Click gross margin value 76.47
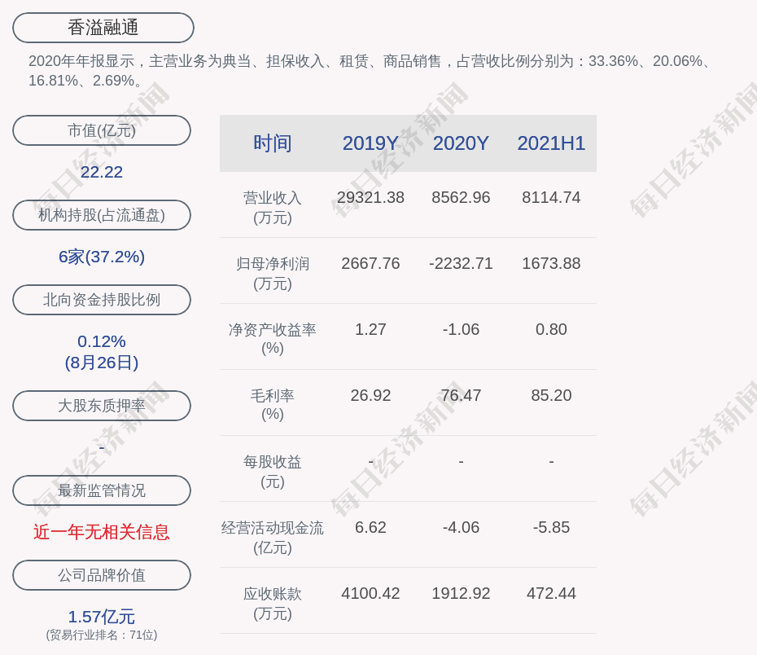Screen dimensions: 757x655 [461, 396]
